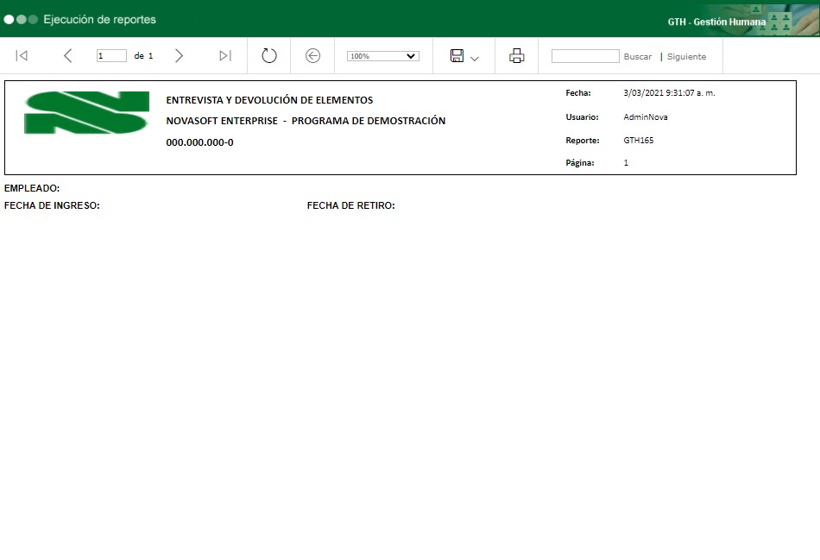Advance to the next page
The height and width of the screenshot is (560, 820).
point(180,55)
